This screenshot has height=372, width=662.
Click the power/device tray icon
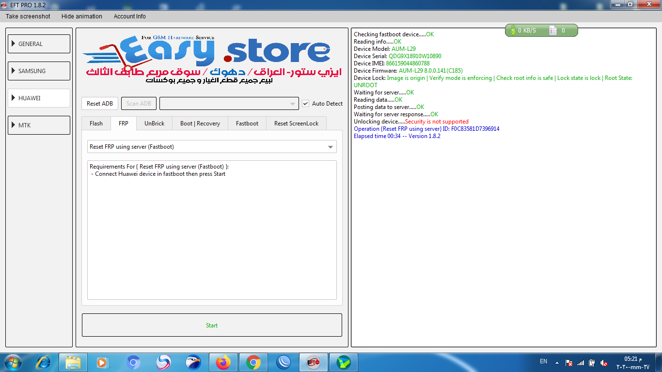tap(592, 362)
